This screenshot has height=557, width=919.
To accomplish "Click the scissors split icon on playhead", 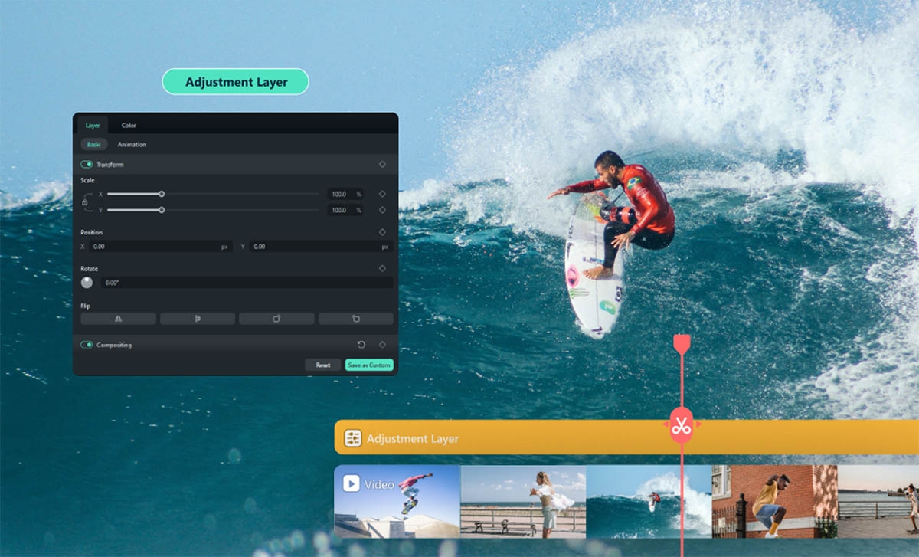I will tap(681, 425).
